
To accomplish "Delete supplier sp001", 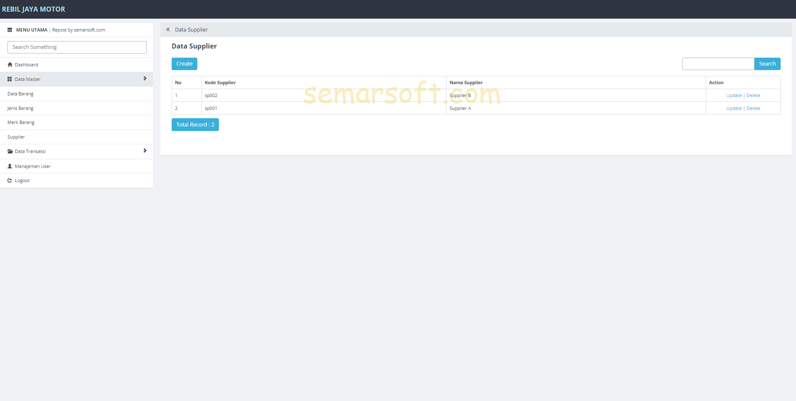I will tap(753, 108).
